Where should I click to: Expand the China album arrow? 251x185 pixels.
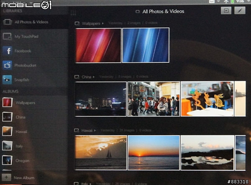(94, 77)
